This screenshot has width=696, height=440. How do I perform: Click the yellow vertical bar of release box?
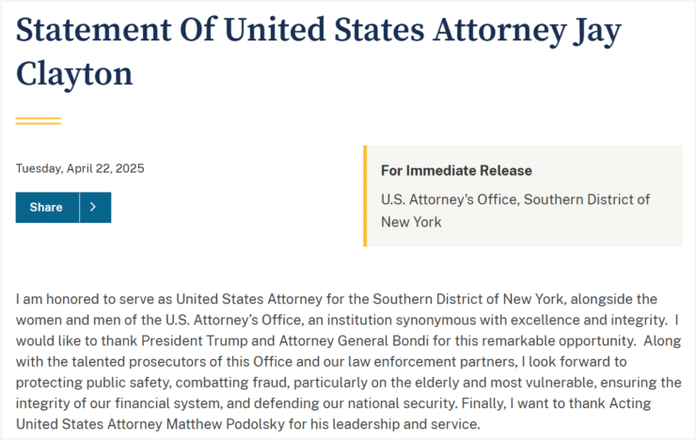point(365,196)
